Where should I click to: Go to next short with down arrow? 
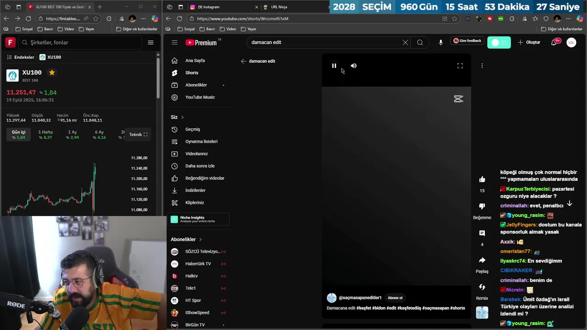(569, 203)
